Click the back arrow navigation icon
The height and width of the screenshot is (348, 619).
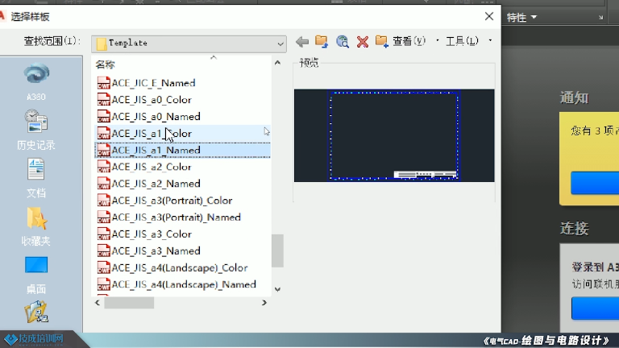point(302,41)
